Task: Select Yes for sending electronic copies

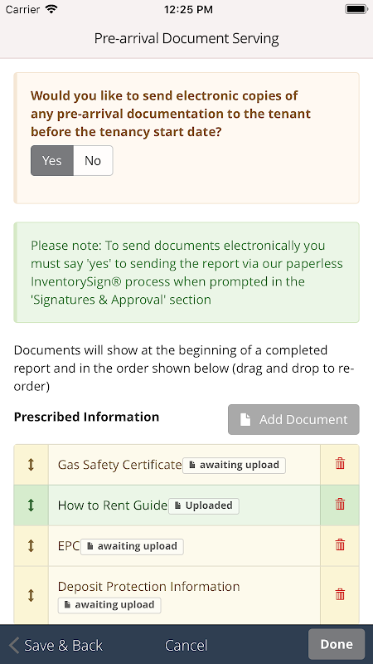Action: point(52,160)
